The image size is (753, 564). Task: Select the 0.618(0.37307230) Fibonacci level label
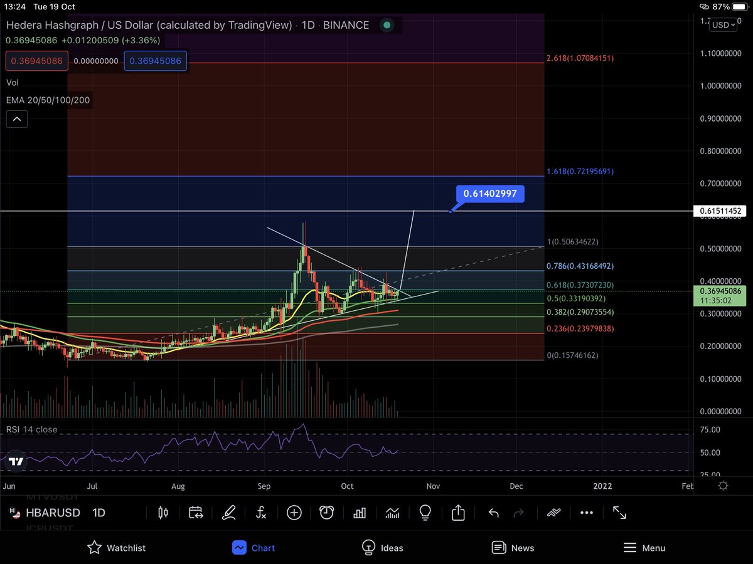tap(580, 285)
